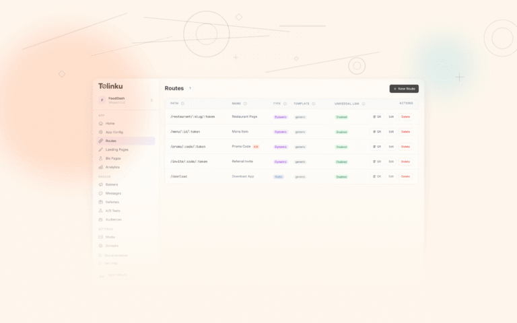
Task: Click generic template in Referral Invite row
Action: click(300, 161)
